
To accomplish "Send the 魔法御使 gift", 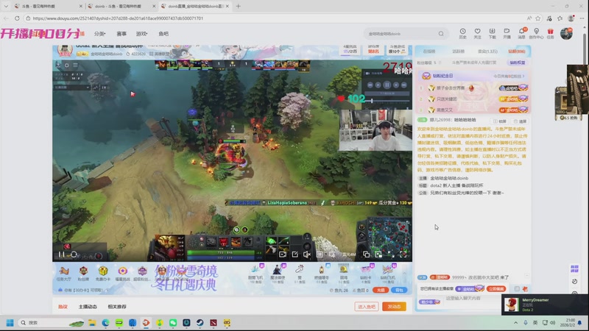I will click(x=278, y=273).
